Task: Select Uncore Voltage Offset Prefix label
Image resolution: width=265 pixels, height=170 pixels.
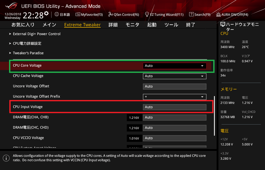Action: (x=36, y=96)
